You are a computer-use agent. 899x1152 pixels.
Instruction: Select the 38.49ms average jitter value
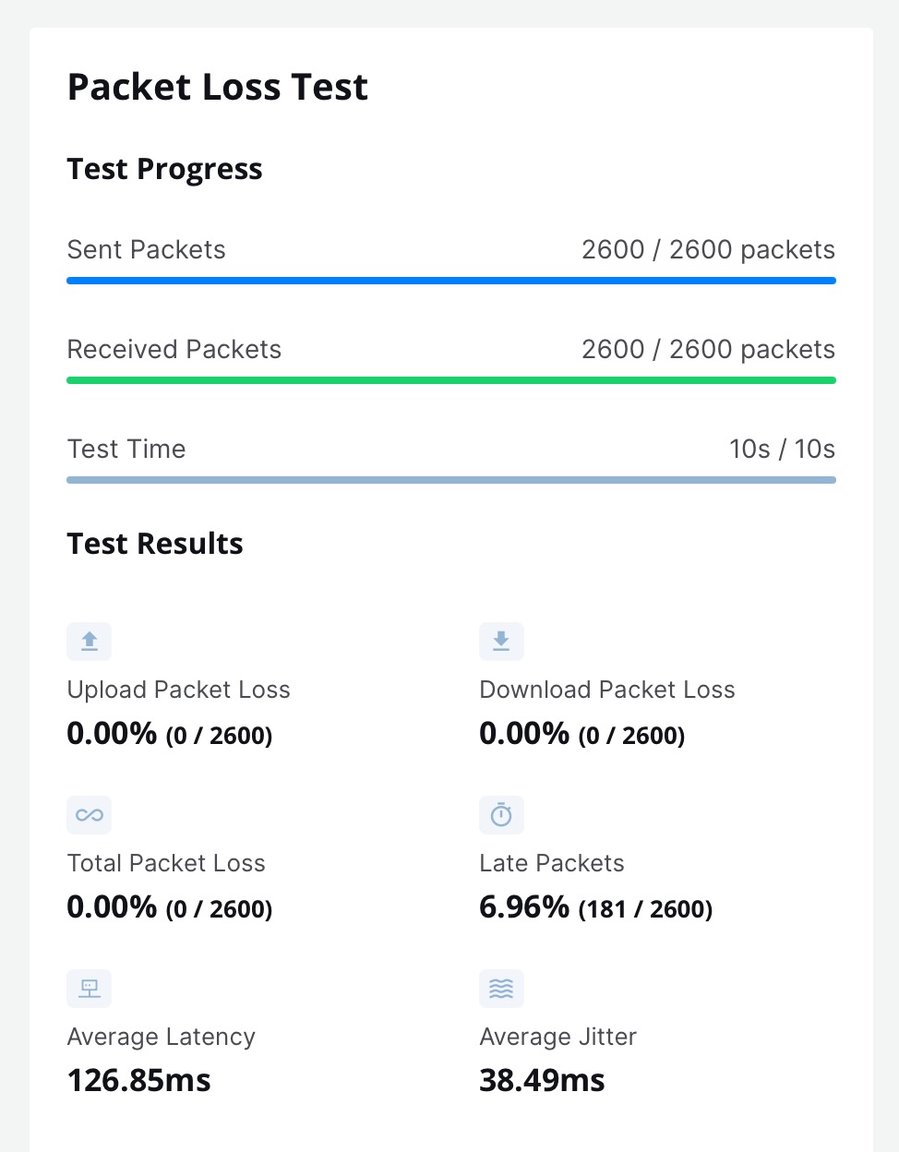(x=542, y=1080)
